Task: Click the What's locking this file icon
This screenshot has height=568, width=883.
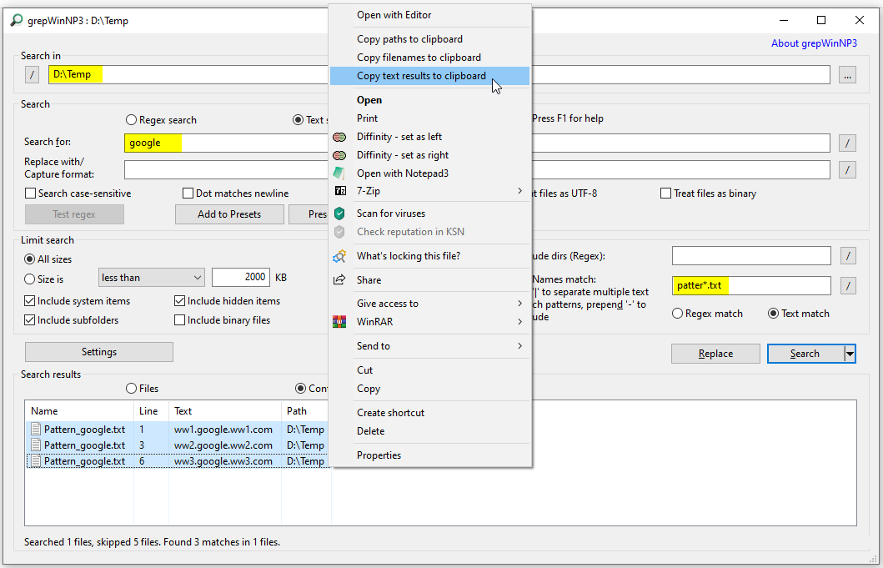Action: coord(339,256)
